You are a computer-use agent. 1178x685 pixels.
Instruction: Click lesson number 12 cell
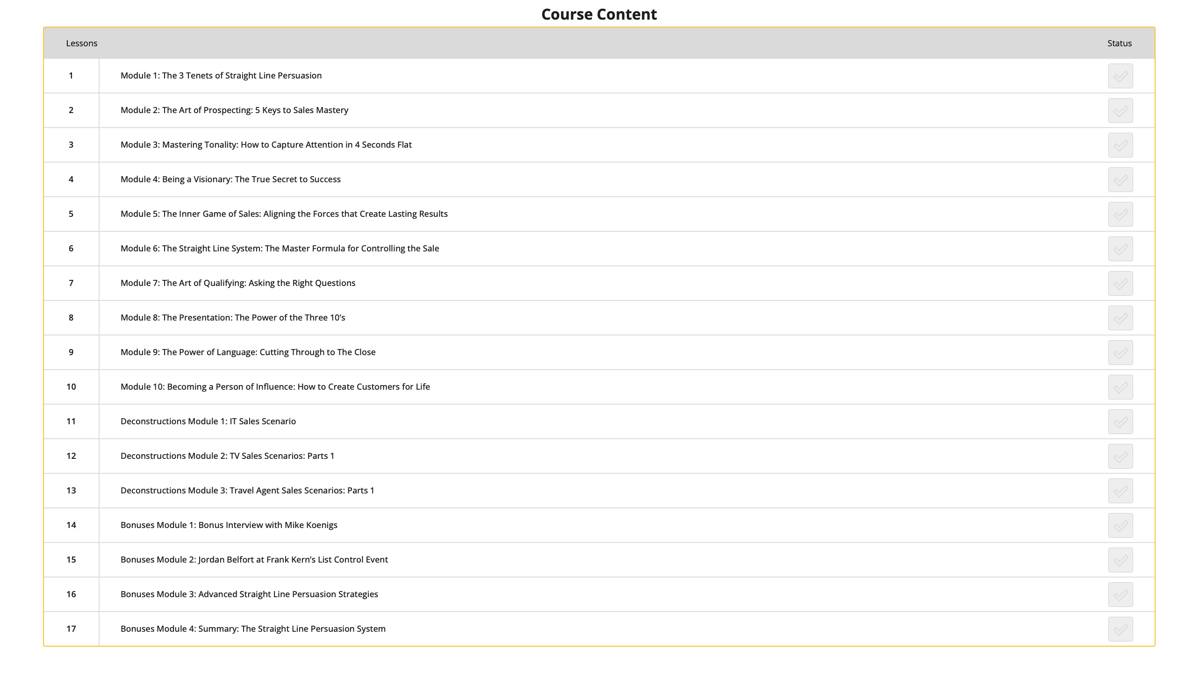71,456
